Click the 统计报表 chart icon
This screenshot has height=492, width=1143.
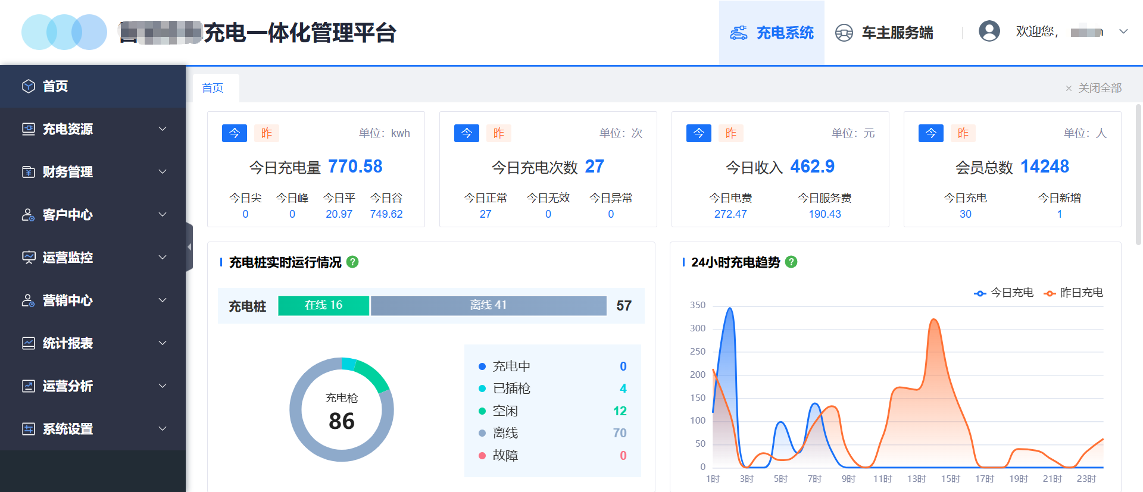29,343
